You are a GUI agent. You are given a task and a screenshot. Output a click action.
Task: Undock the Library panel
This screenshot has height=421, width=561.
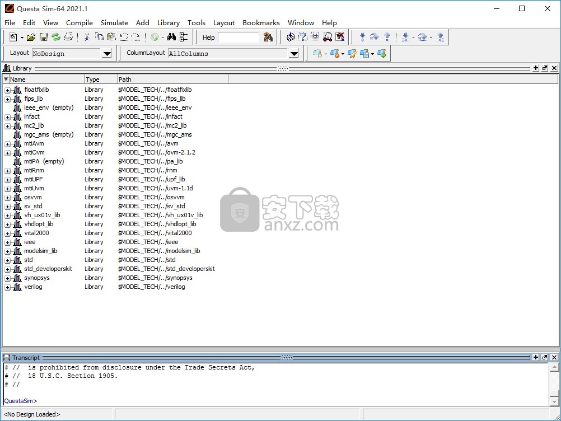(545, 68)
